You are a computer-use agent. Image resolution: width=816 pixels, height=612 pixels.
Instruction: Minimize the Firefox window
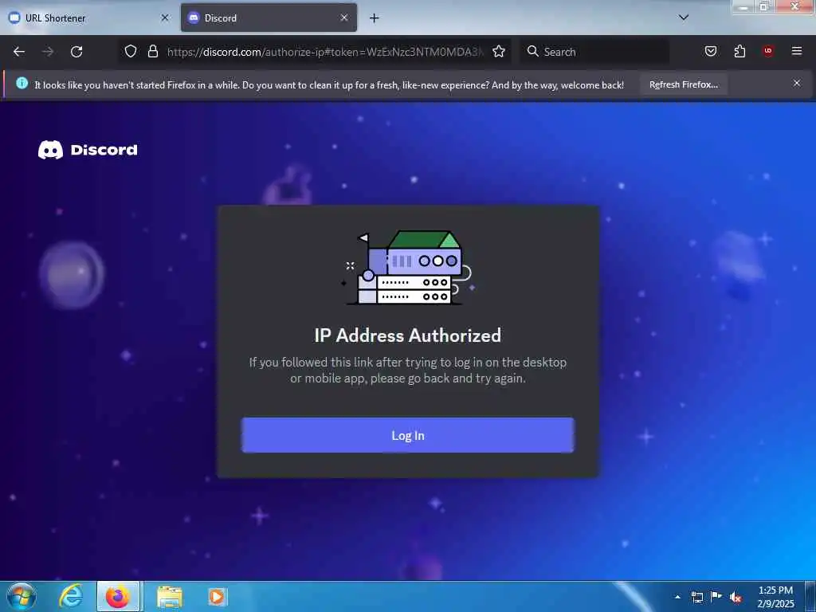(x=743, y=6)
